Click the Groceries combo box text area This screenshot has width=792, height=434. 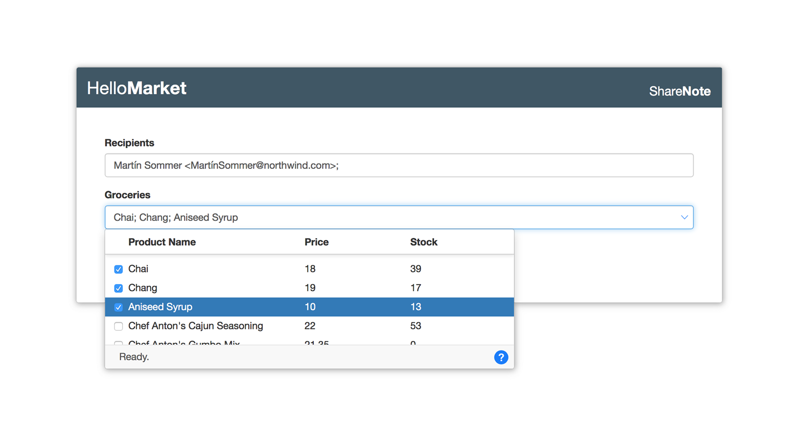(x=386, y=217)
